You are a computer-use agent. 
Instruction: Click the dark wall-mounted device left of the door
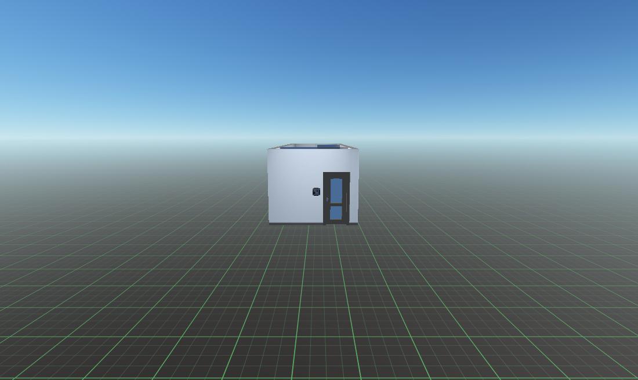point(316,192)
